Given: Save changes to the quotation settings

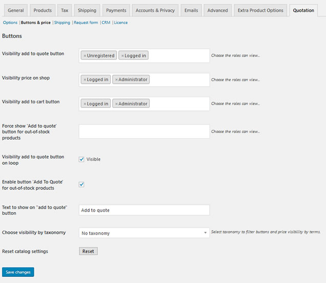Looking at the screenshot, I should tap(18, 272).
